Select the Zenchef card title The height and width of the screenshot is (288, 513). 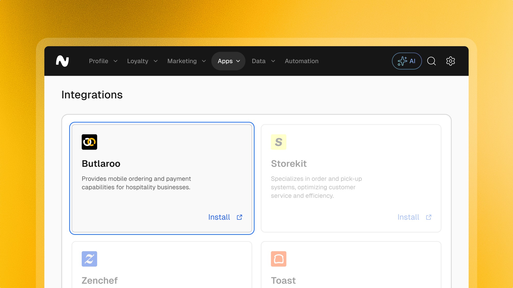click(x=100, y=281)
